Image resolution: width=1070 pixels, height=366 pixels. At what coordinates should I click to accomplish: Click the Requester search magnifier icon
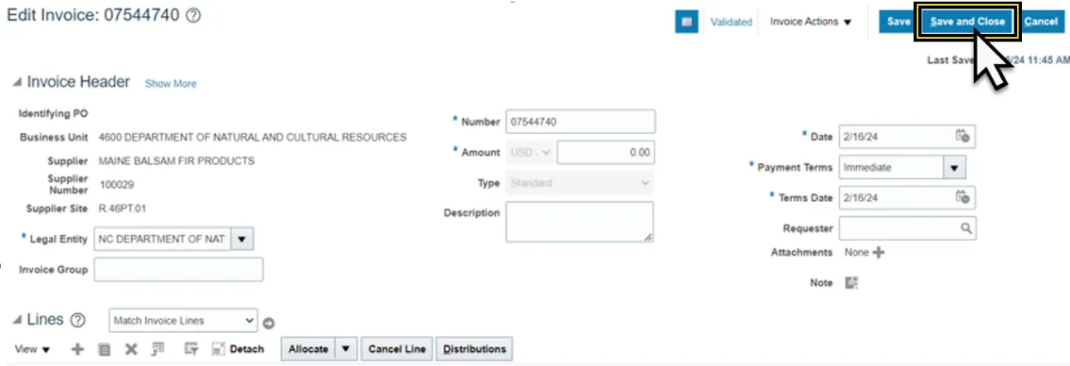[966, 228]
